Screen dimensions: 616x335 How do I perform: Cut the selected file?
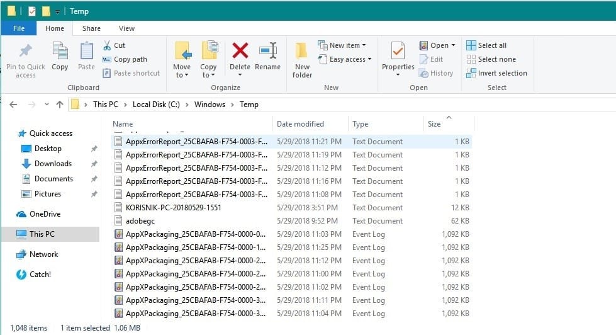[x=114, y=45]
